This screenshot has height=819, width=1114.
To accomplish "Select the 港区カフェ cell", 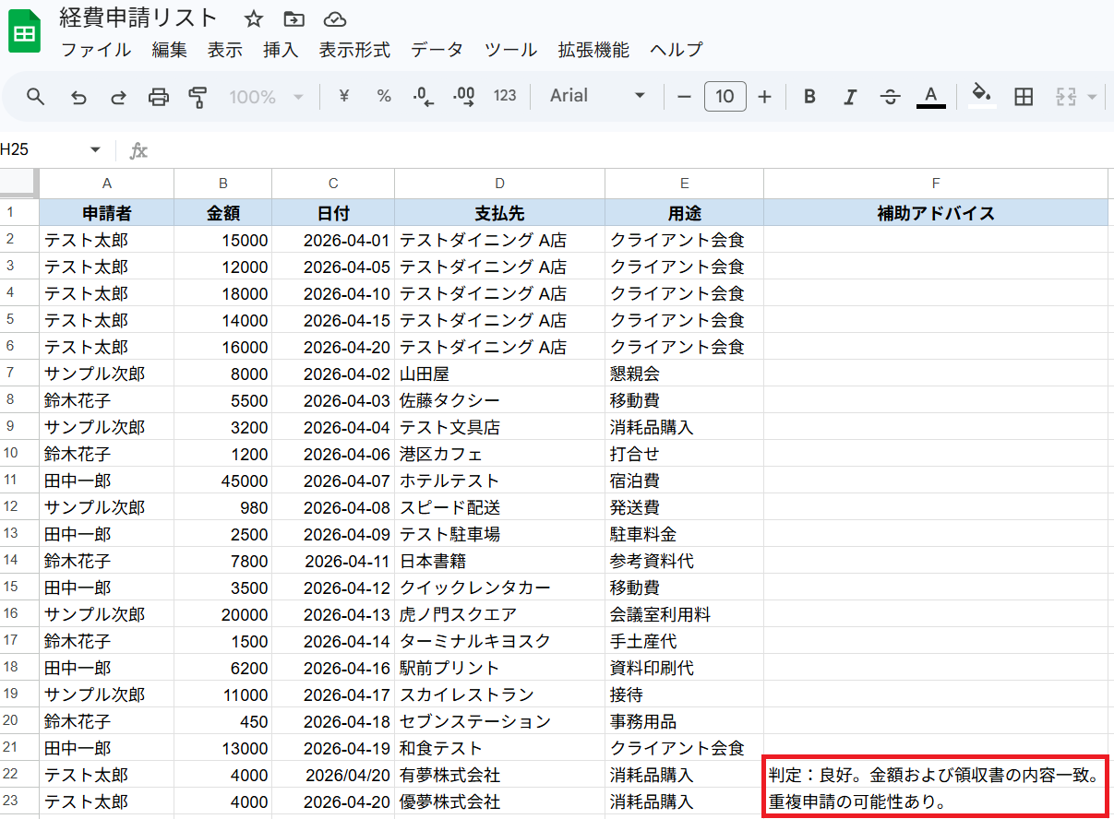I will [x=499, y=454].
